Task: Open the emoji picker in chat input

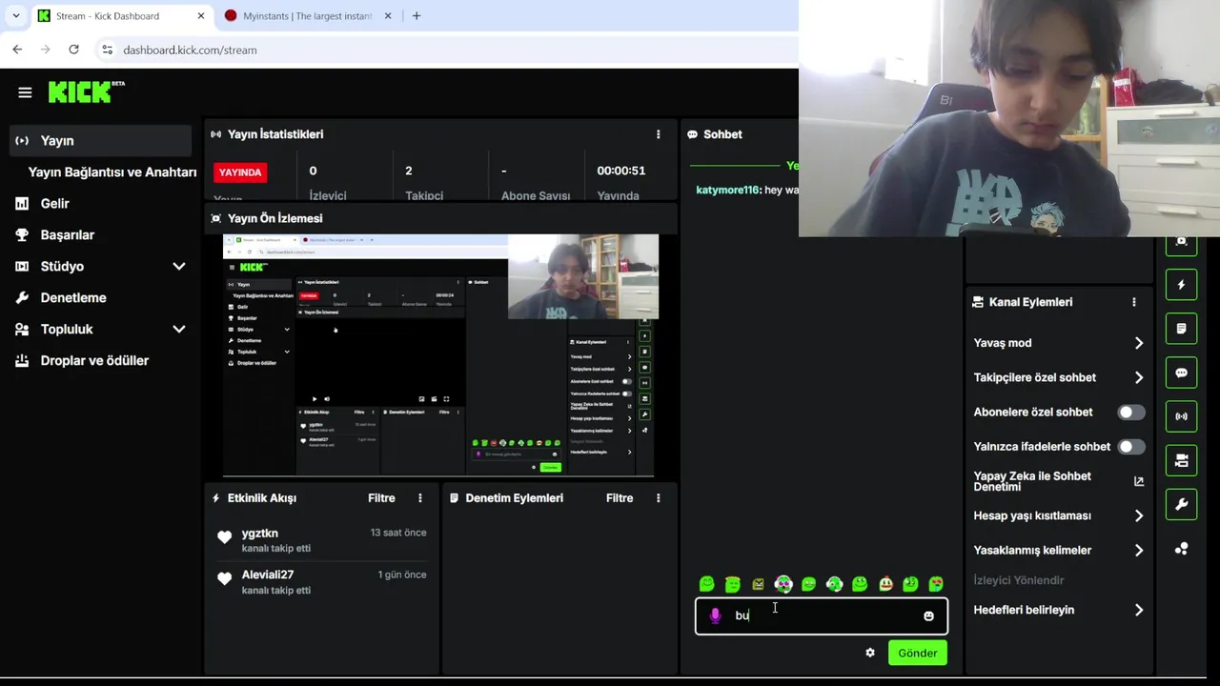Action: (928, 615)
